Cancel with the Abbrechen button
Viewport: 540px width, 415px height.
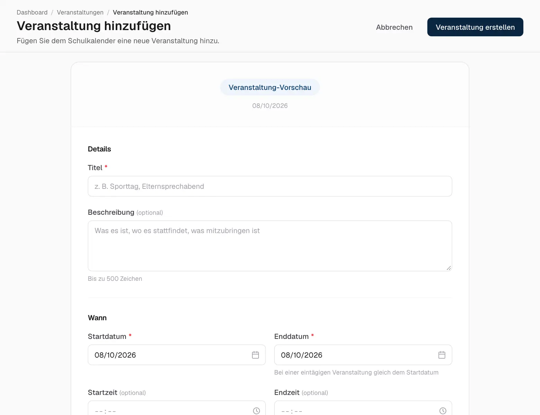[394, 27]
